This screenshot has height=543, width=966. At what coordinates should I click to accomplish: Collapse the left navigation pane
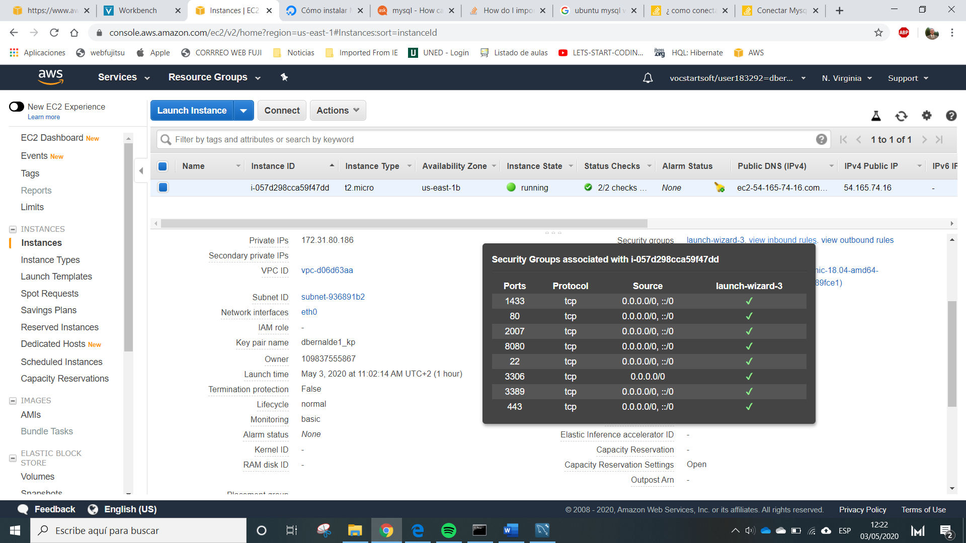tap(141, 171)
